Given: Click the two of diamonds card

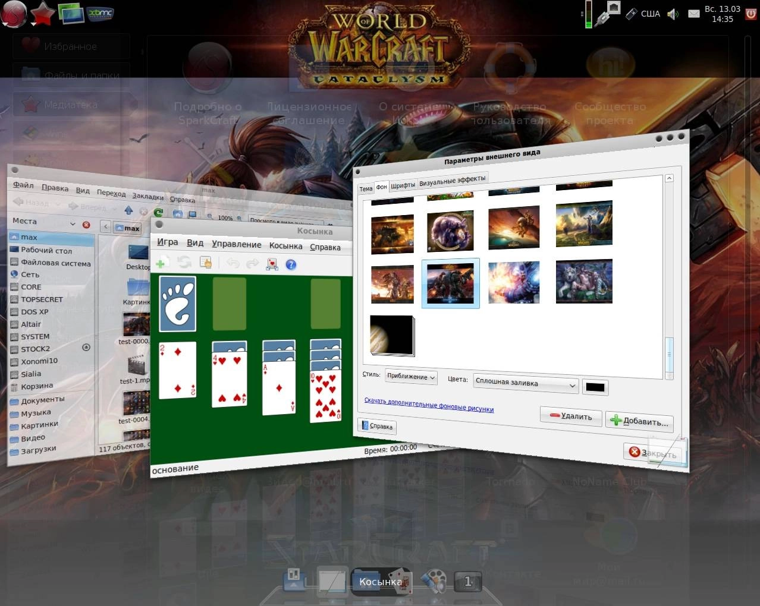Looking at the screenshot, I should [177, 370].
